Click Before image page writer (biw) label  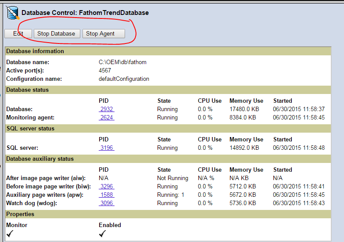coord(48,186)
